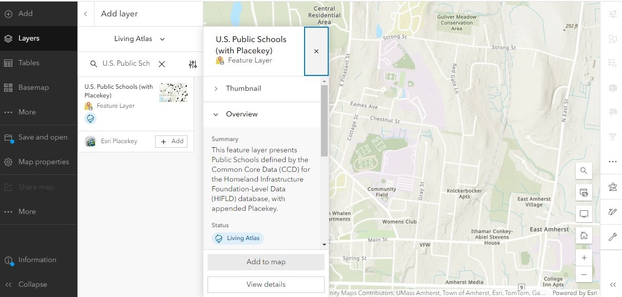Screen dimensions: 622x297
Task: Open the Living Atlas source dropdown
Action: pyautogui.click(x=140, y=39)
